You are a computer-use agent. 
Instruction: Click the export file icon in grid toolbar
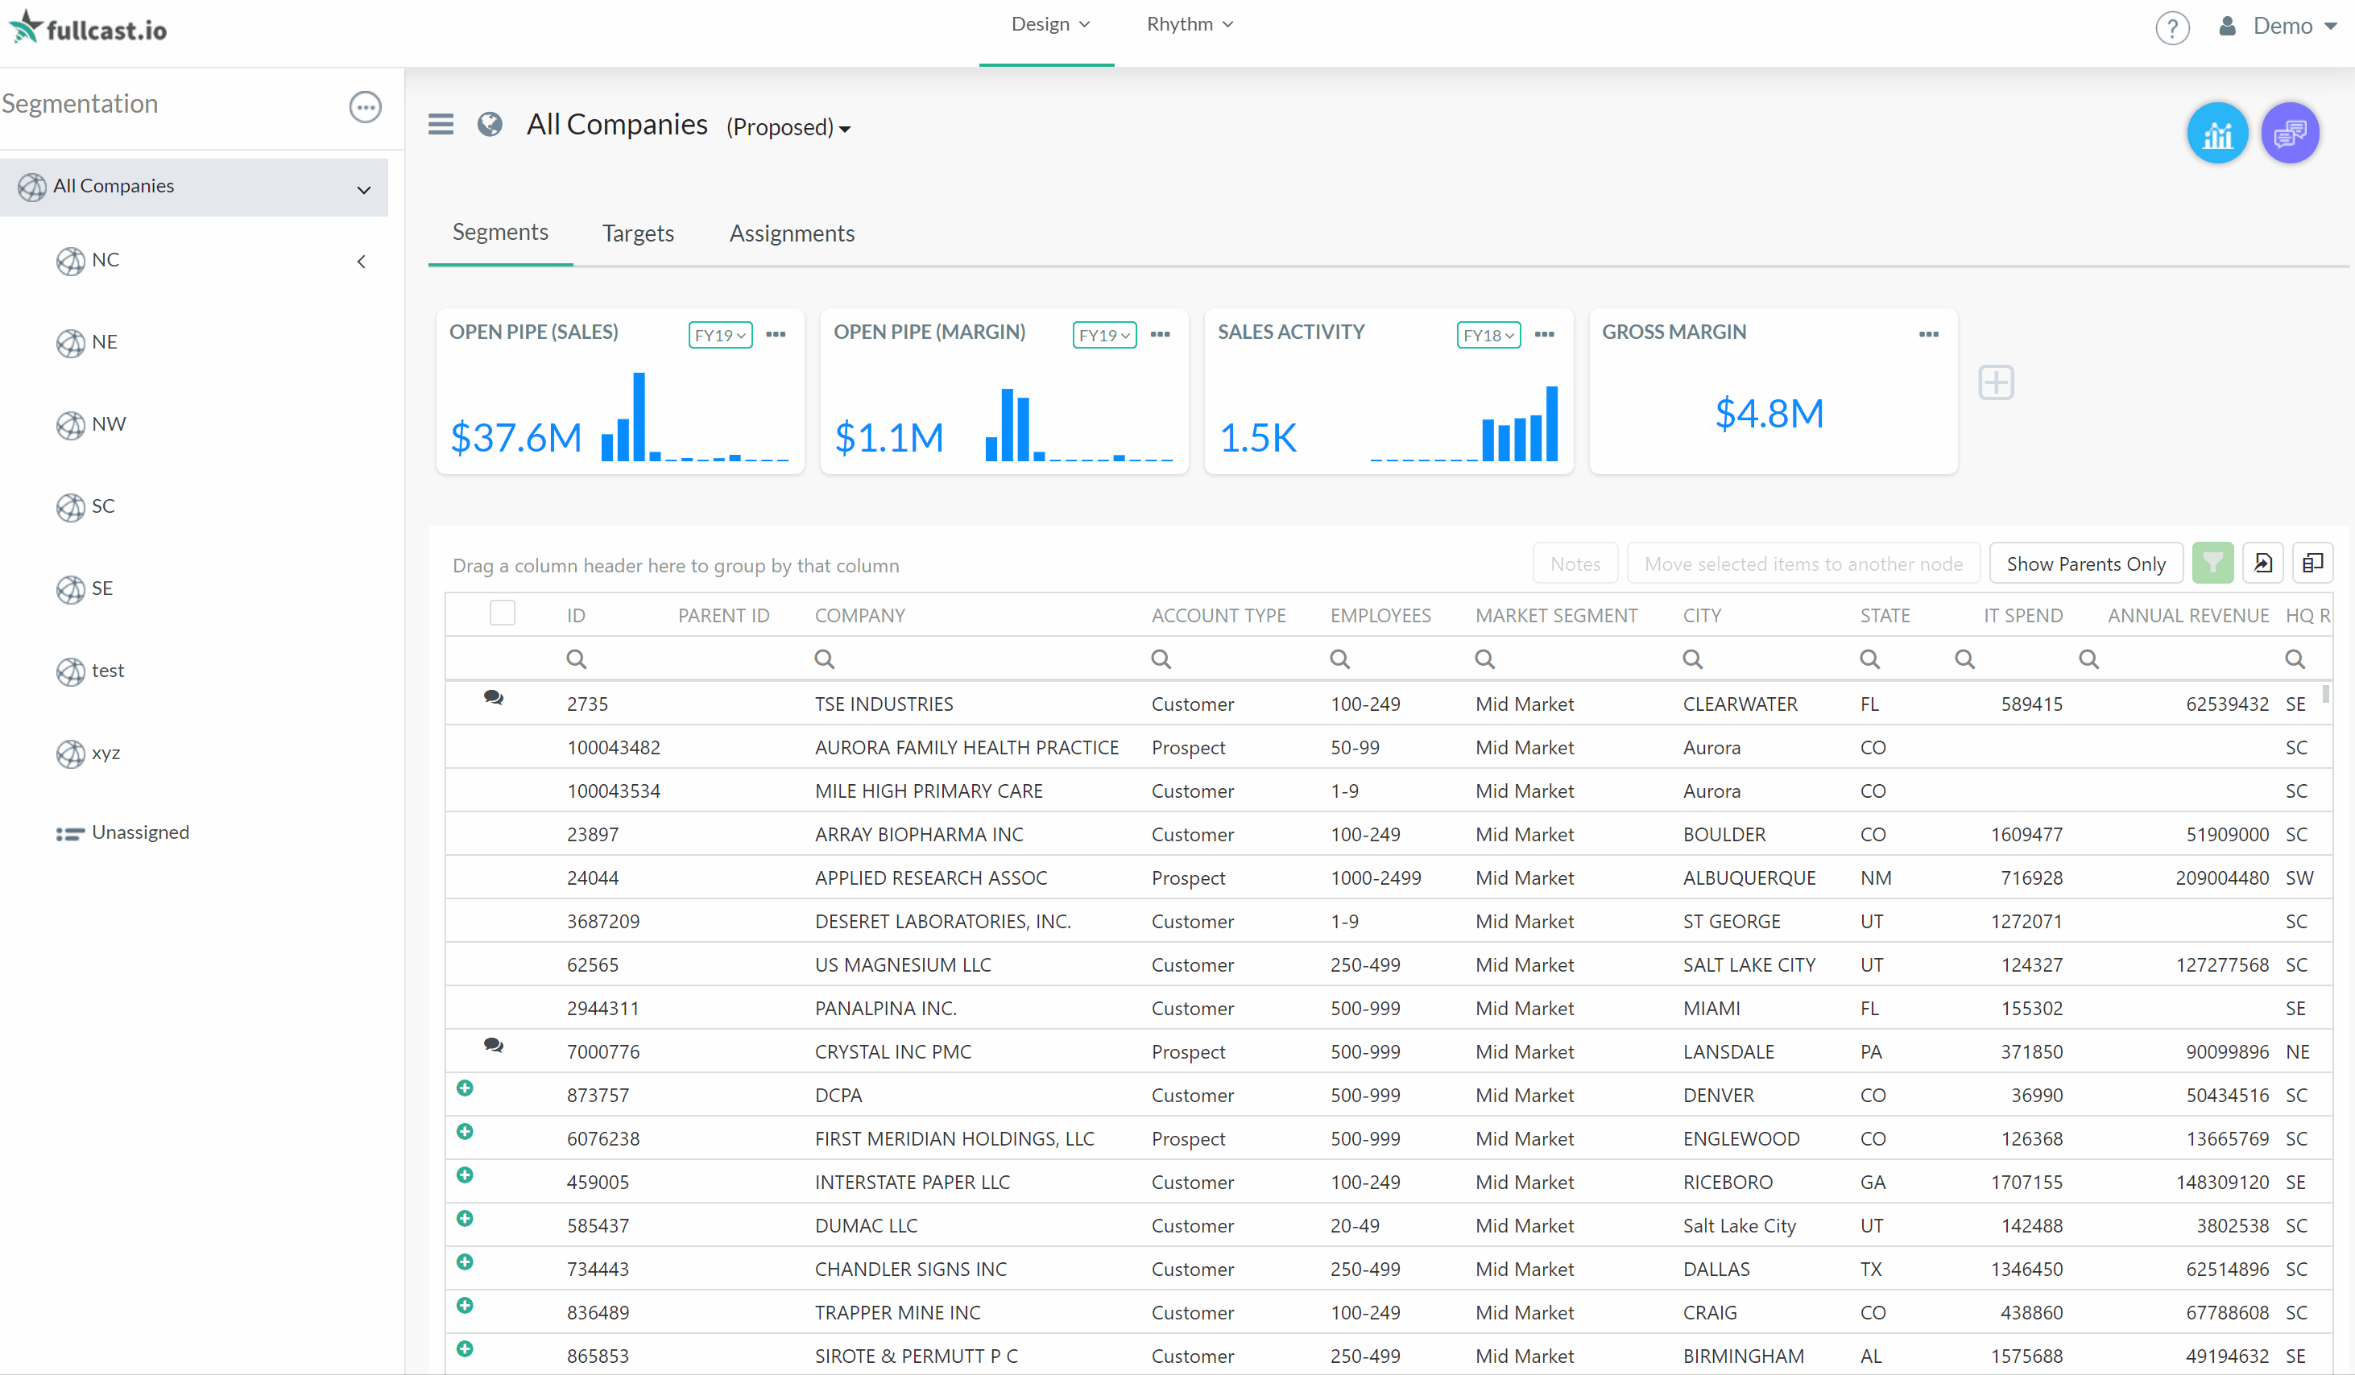point(2262,564)
